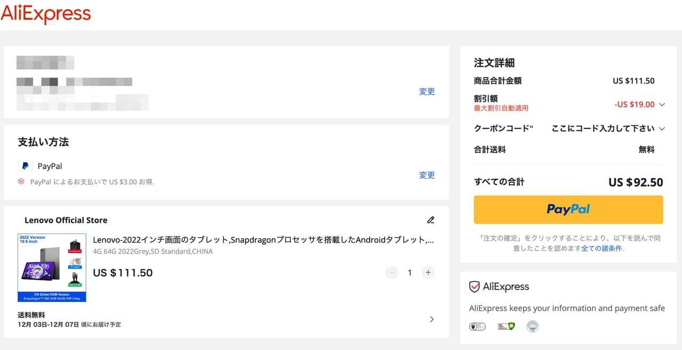Click the first payment security badge icon
This screenshot has height=350, width=682.
coord(477,326)
